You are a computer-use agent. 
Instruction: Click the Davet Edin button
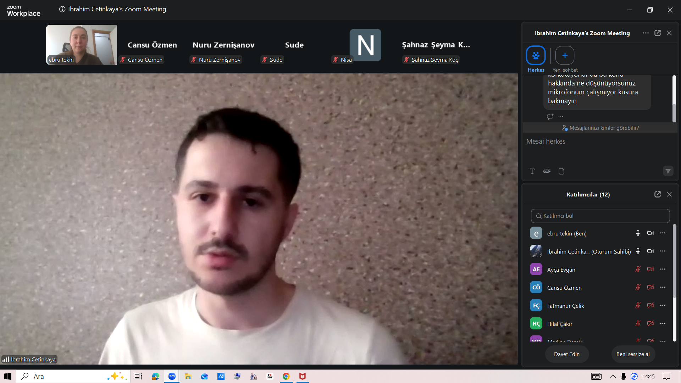click(x=567, y=354)
